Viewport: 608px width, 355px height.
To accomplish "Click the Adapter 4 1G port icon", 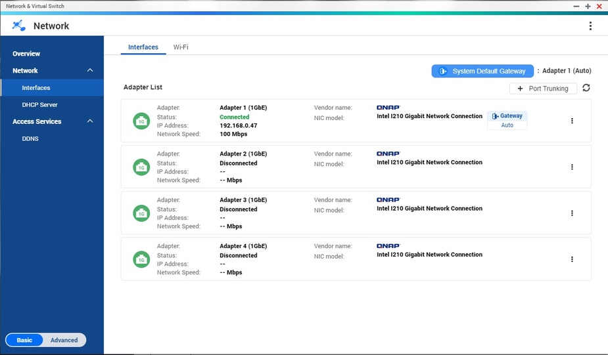I will click(141, 259).
